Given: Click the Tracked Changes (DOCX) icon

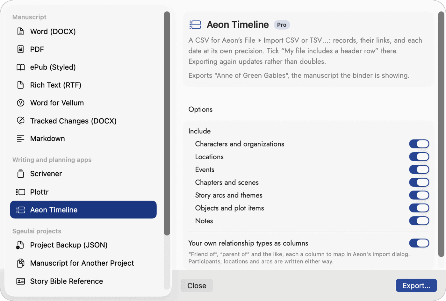Looking at the screenshot, I should (x=20, y=121).
